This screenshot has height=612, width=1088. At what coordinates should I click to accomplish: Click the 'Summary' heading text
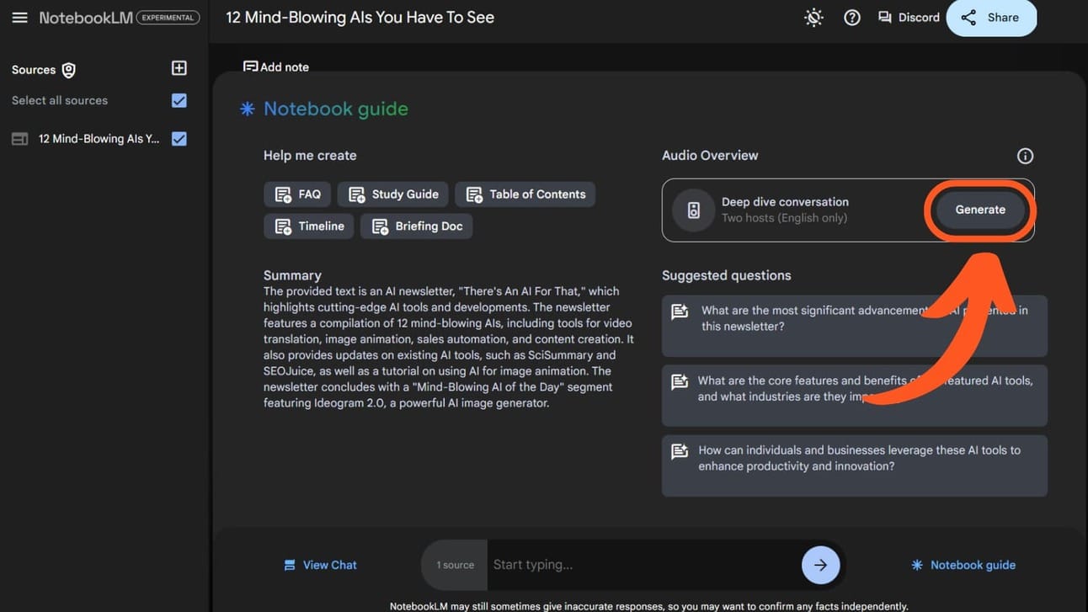pos(292,275)
